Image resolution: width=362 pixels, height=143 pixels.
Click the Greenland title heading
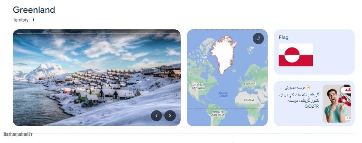(x=34, y=10)
